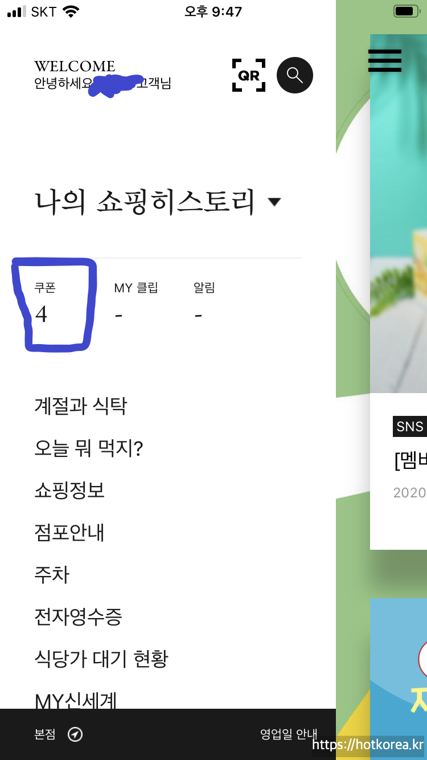Tap the SNS tagged article card
This screenshot has height=760, width=427.
point(399,471)
